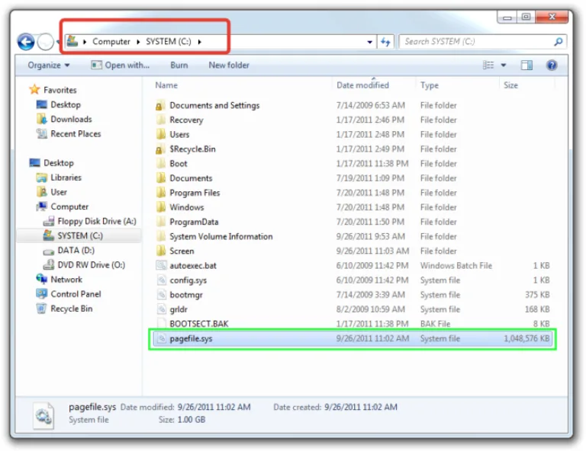586x451 pixels.
Task: Expand the arrow after Computer in breadcrumb
Action: click(x=138, y=42)
